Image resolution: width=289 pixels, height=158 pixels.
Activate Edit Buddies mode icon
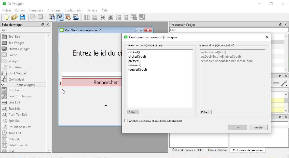68,17
